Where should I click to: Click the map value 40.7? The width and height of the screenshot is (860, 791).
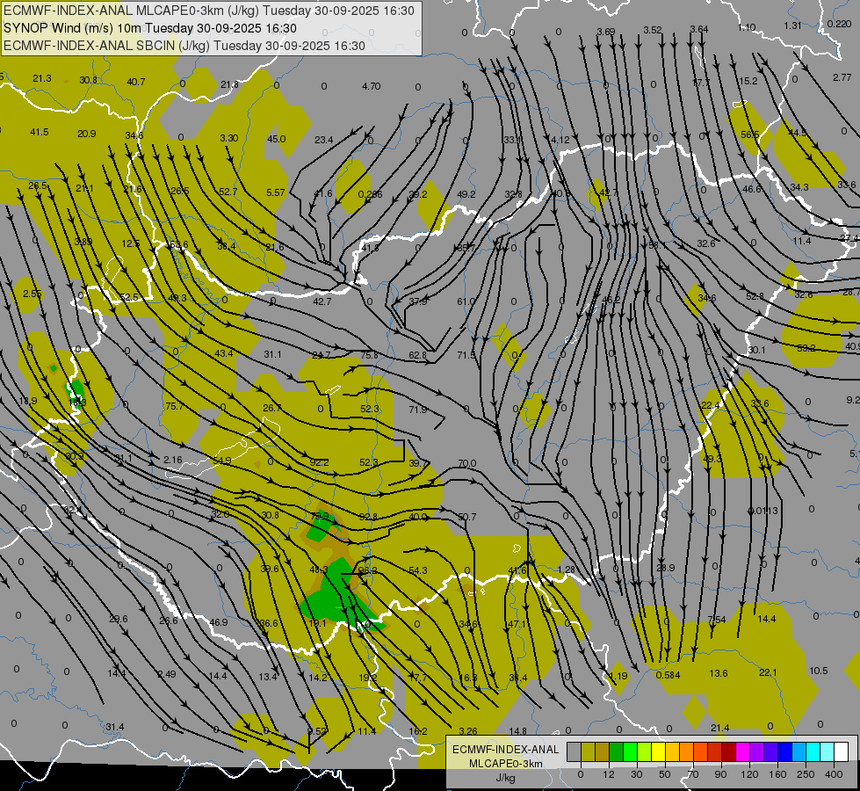pos(136,82)
